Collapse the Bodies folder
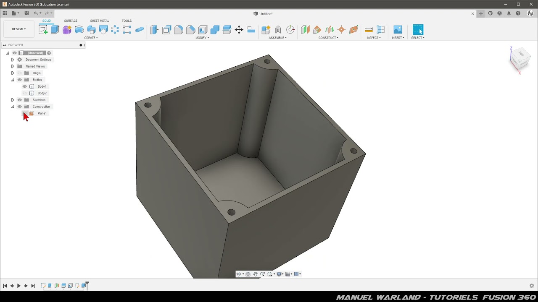Image resolution: width=538 pixels, height=302 pixels. pyautogui.click(x=13, y=80)
